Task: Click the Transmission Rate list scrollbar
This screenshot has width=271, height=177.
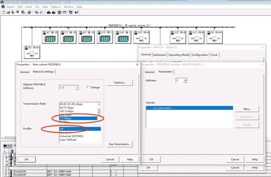Action: [99, 112]
